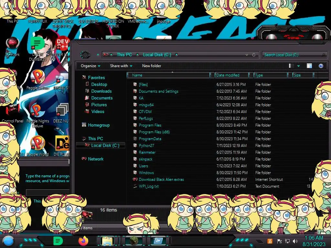Select the Program Files folder
Image resolution: width=331 pixels, height=248 pixels.
[150, 125]
